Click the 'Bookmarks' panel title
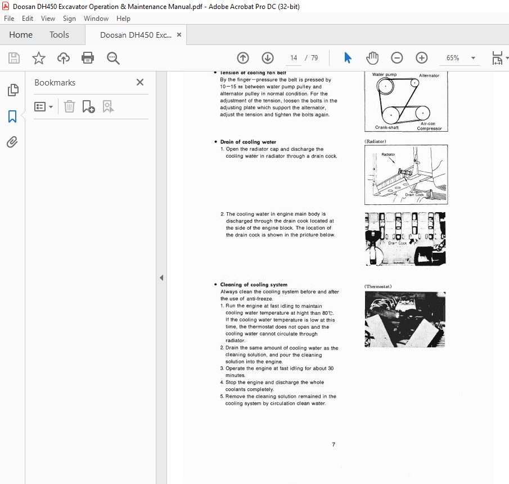The image size is (509, 484). pyautogui.click(x=55, y=83)
